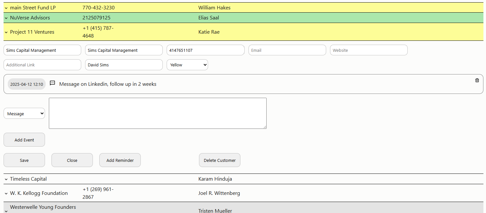
Task: Close the customer edit panel
Action: tap(72, 160)
